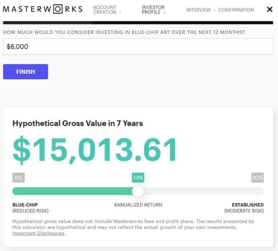Go to the Investor Profile step
The width and height of the screenshot is (278, 251).
(x=153, y=10)
